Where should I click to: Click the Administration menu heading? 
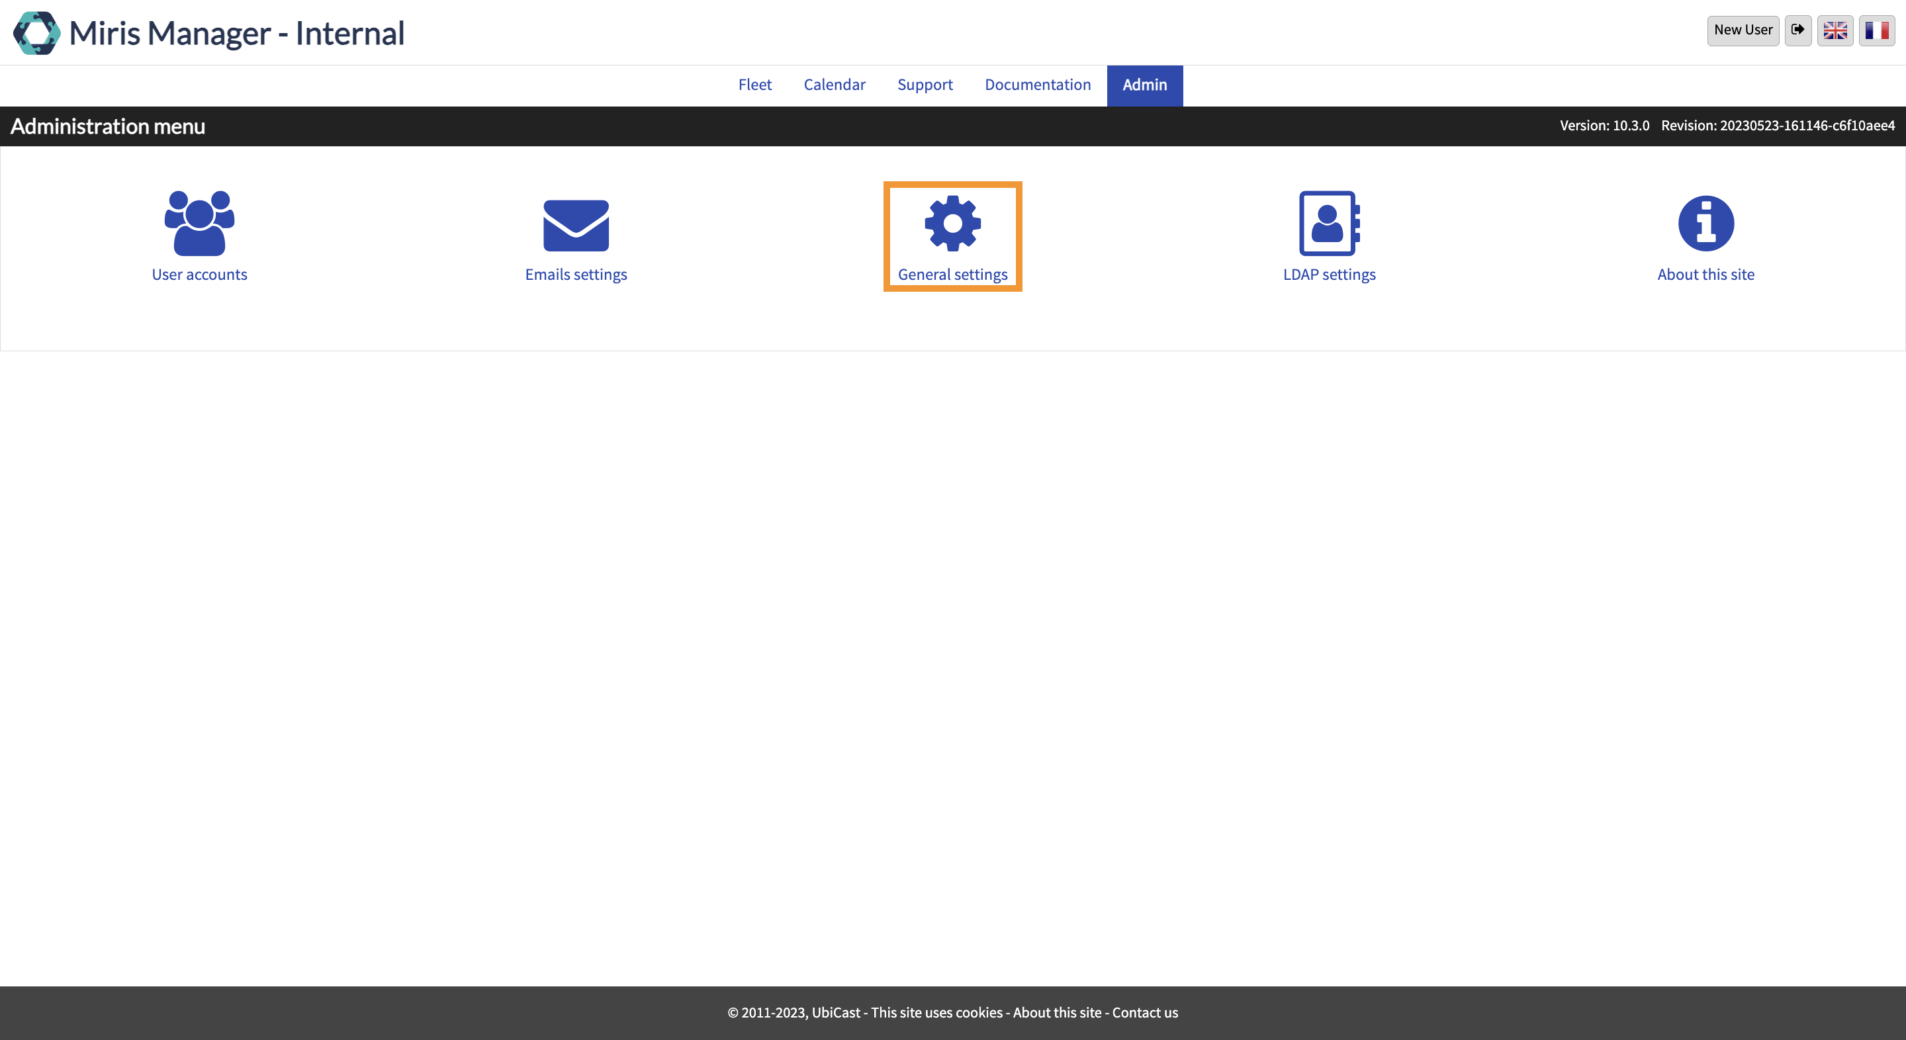coord(108,126)
